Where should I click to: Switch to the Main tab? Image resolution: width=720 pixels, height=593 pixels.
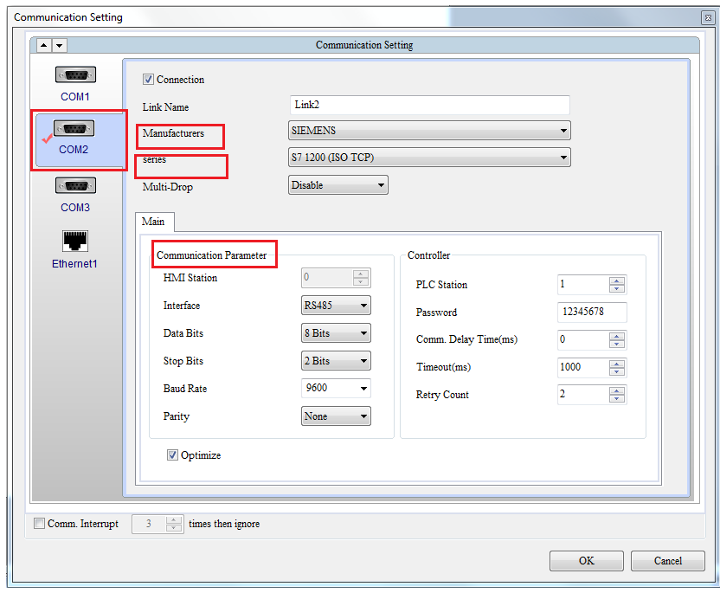(154, 222)
